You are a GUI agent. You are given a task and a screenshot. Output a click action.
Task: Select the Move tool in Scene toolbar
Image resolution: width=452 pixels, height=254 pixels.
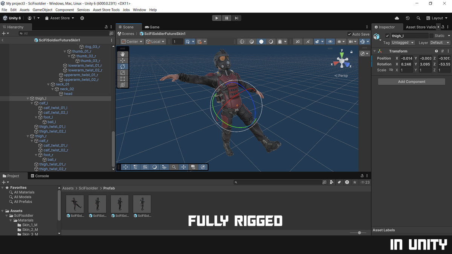point(122,60)
